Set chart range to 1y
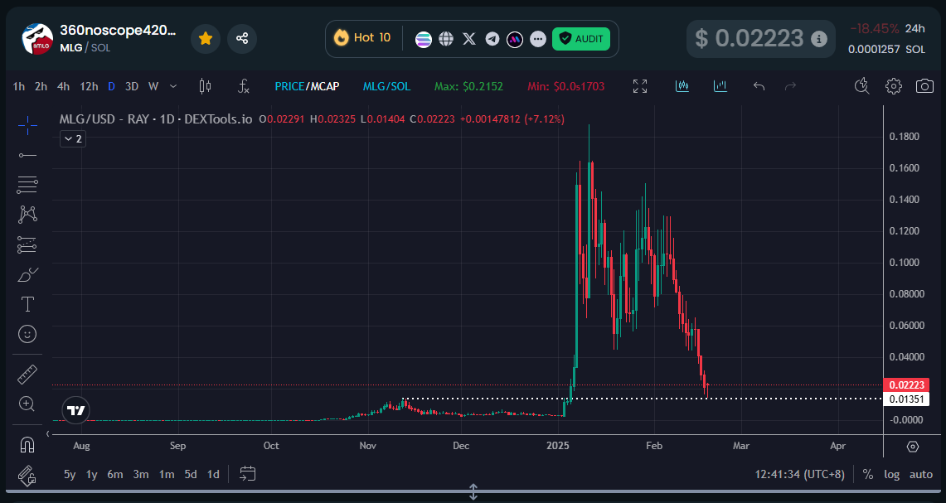The image size is (946, 503). pos(90,474)
